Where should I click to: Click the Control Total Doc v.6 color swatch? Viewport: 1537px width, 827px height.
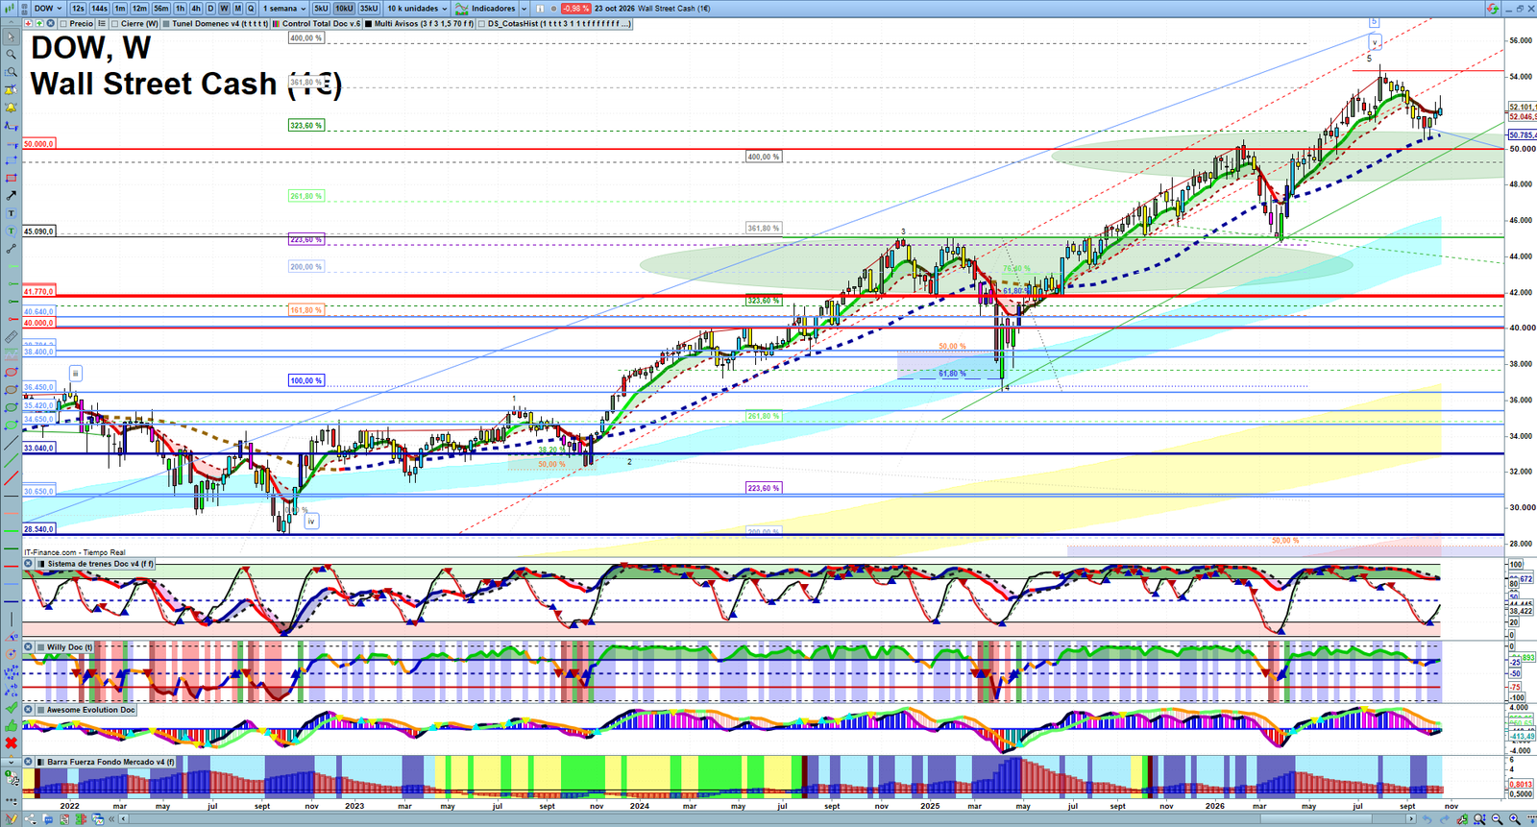point(276,23)
